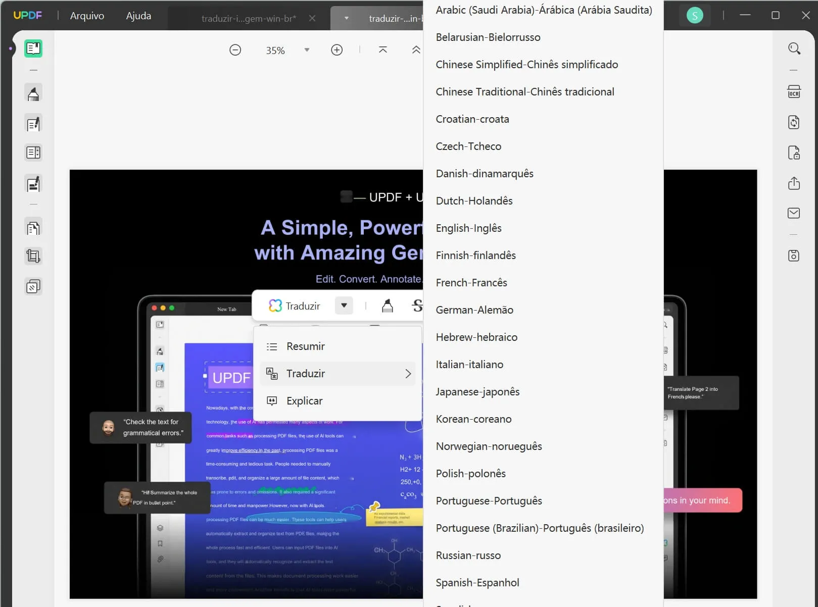Screen dimensions: 818x607
Task: Pick Danish-dinamarquês from the list
Action: (543, 174)
